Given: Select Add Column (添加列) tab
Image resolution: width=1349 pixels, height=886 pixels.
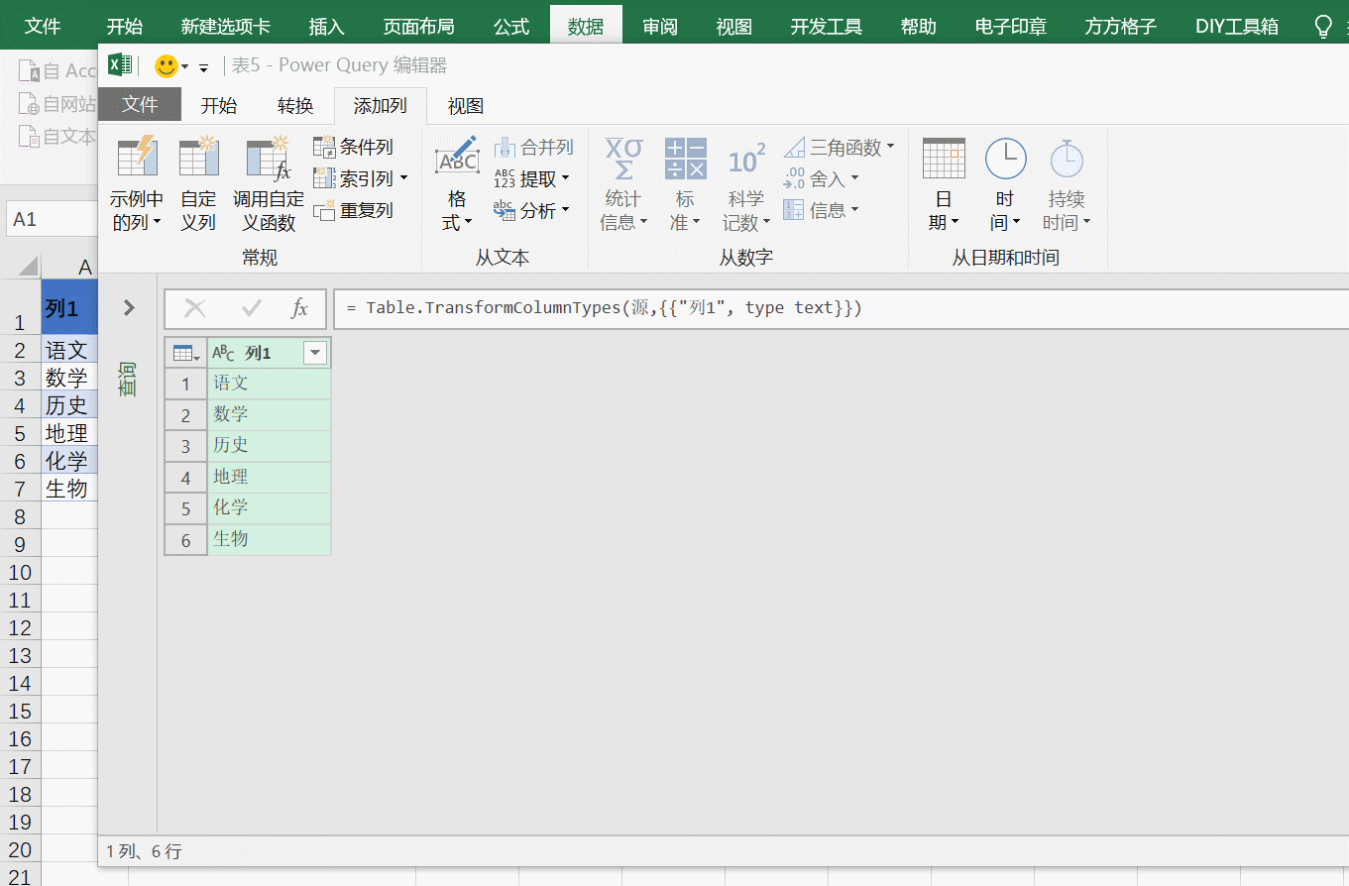Looking at the screenshot, I should pos(381,105).
